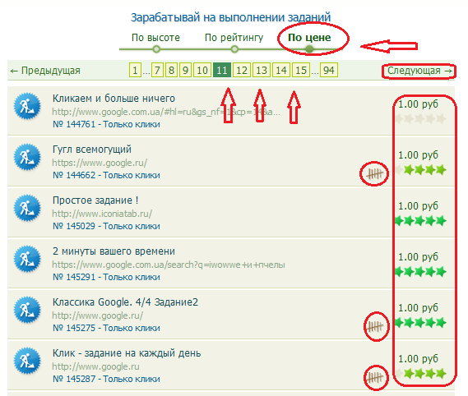Go to page 8
Image resolution: width=468 pixels, height=396 pixels.
point(171,71)
